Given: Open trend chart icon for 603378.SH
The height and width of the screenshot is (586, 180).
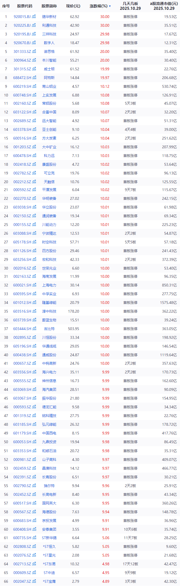Looking at the screenshot, I should click(34, 129).
